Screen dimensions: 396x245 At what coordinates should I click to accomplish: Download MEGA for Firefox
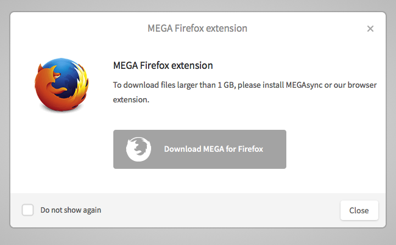click(x=199, y=149)
